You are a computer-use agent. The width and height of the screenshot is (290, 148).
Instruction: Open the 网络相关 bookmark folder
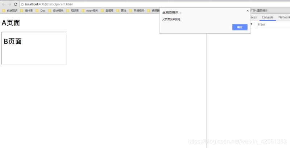pos(137,10)
